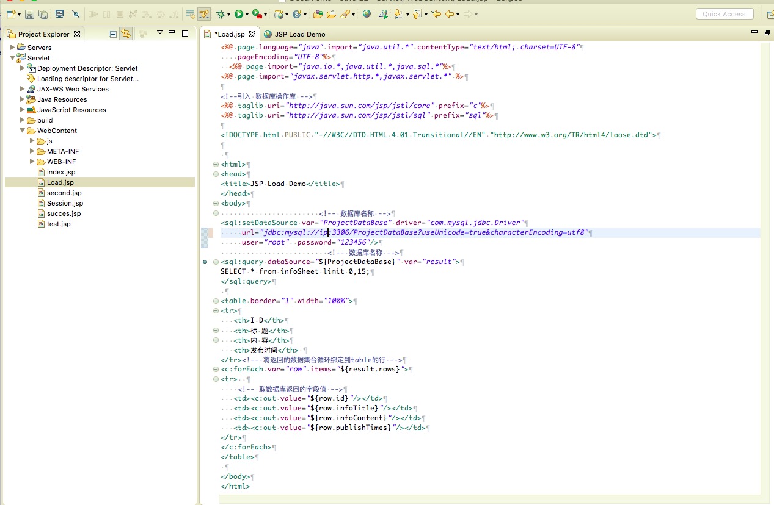The width and height of the screenshot is (774, 505).
Task: Save the current Load.jsp file
Action: click(x=29, y=14)
